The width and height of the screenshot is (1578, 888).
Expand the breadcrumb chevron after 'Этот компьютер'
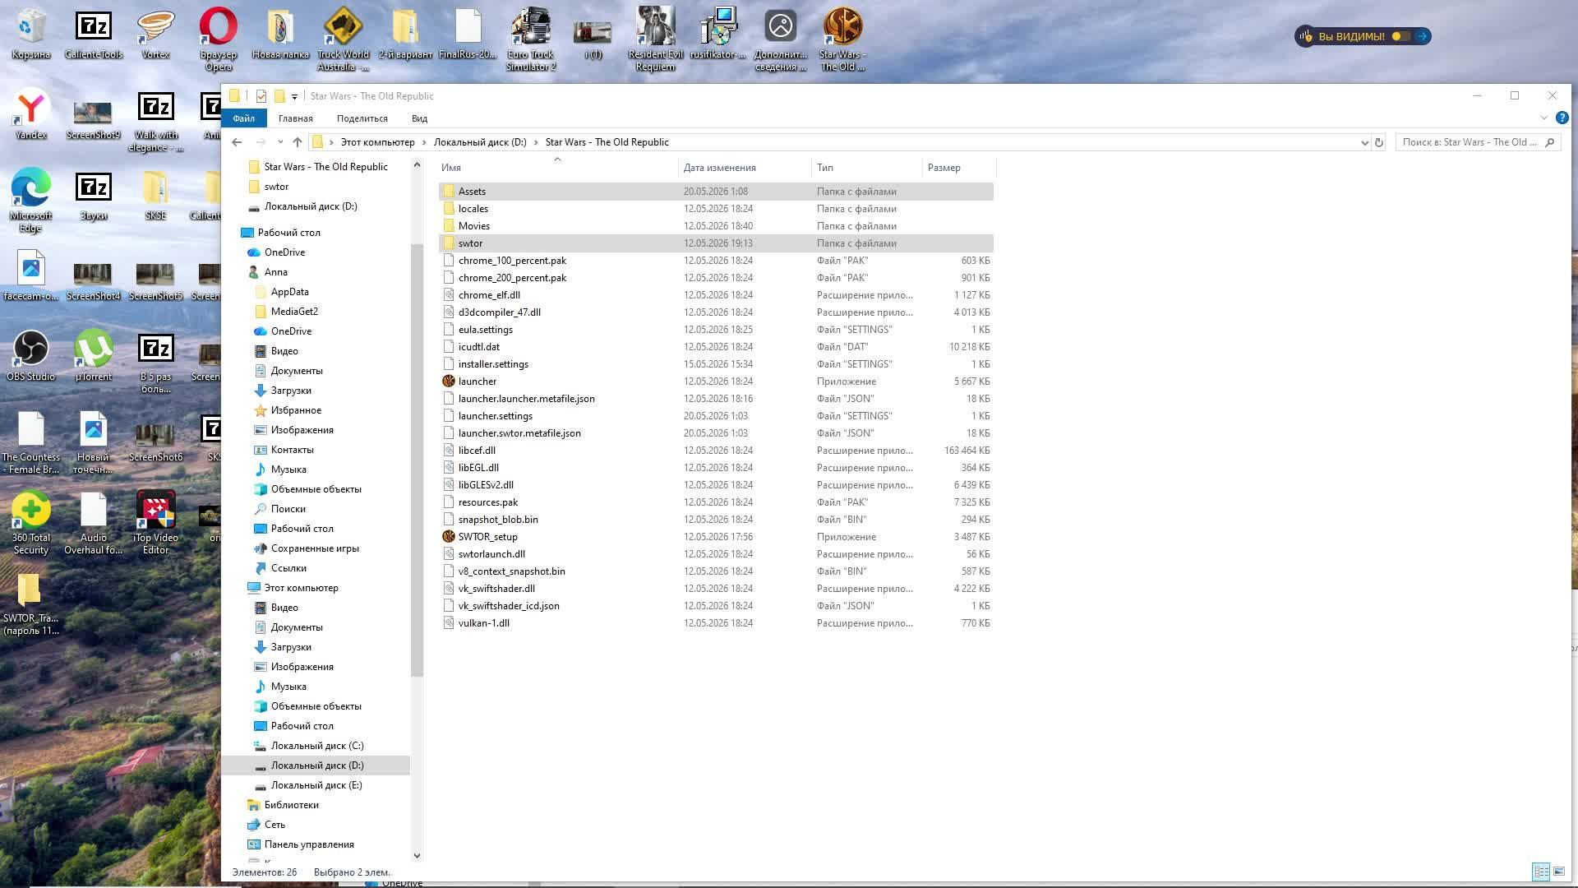[x=425, y=142]
